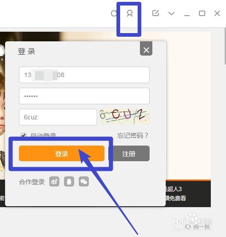226x237 pixels.
Task: Toggle the 自动登录 auto-login checkbox
Action: 23,135
